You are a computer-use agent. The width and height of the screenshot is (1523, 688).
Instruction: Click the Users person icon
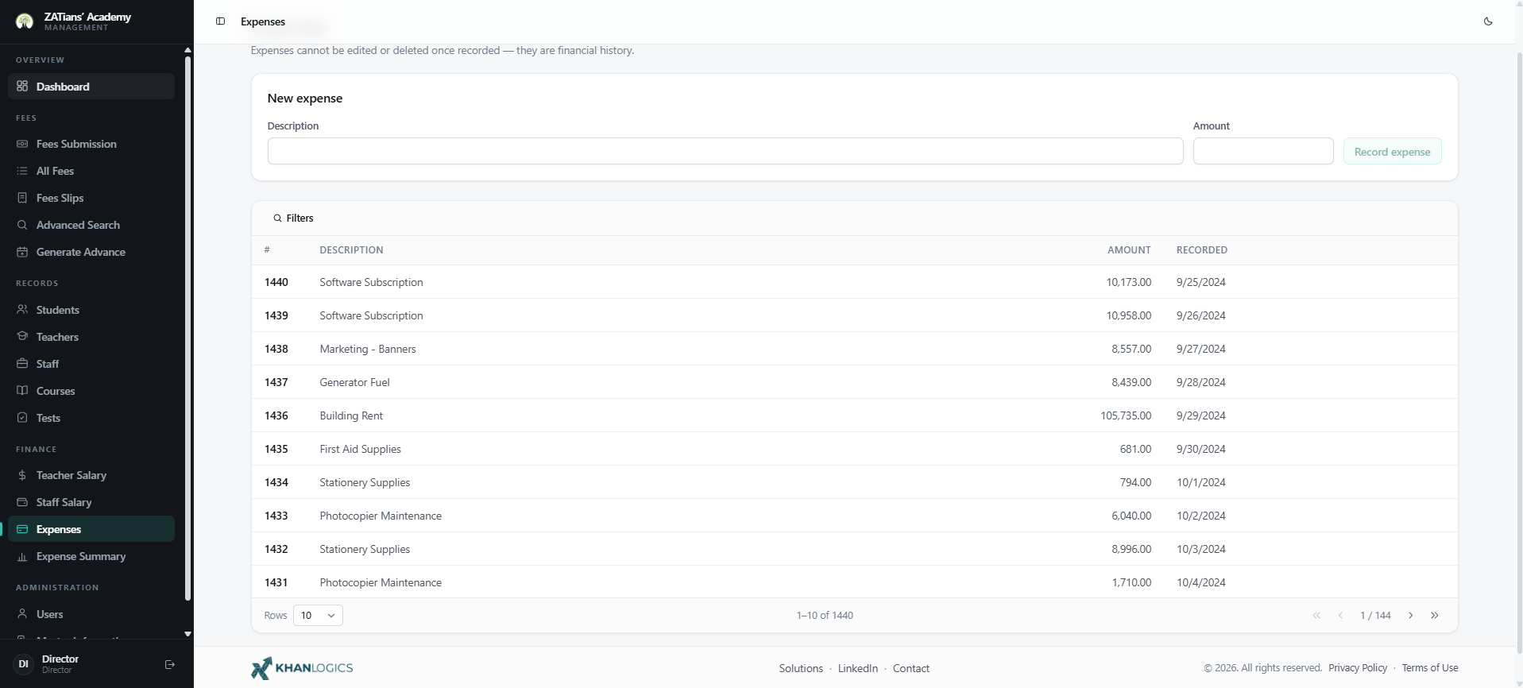pyautogui.click(x=22, y=613)
